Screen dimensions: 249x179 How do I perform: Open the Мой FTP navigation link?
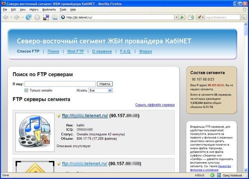pyautogui.click(x=75, y=51)
